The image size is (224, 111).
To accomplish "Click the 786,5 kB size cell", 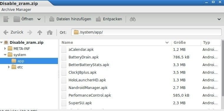I will (181, 57).
